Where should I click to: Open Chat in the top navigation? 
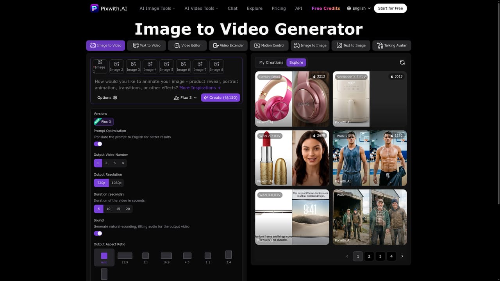232,8
